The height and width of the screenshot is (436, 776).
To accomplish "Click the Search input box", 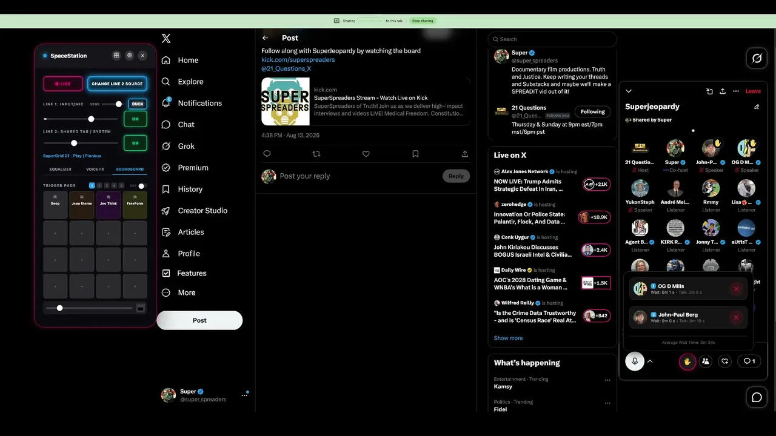I will (552, 39).
